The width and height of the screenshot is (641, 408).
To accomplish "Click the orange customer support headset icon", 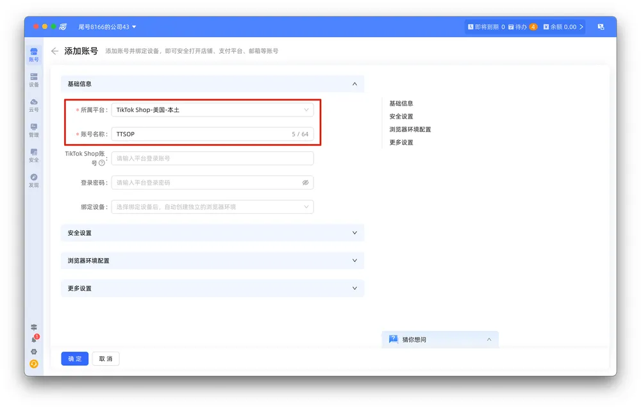I will pyautogui.click(x=34, y=364).
